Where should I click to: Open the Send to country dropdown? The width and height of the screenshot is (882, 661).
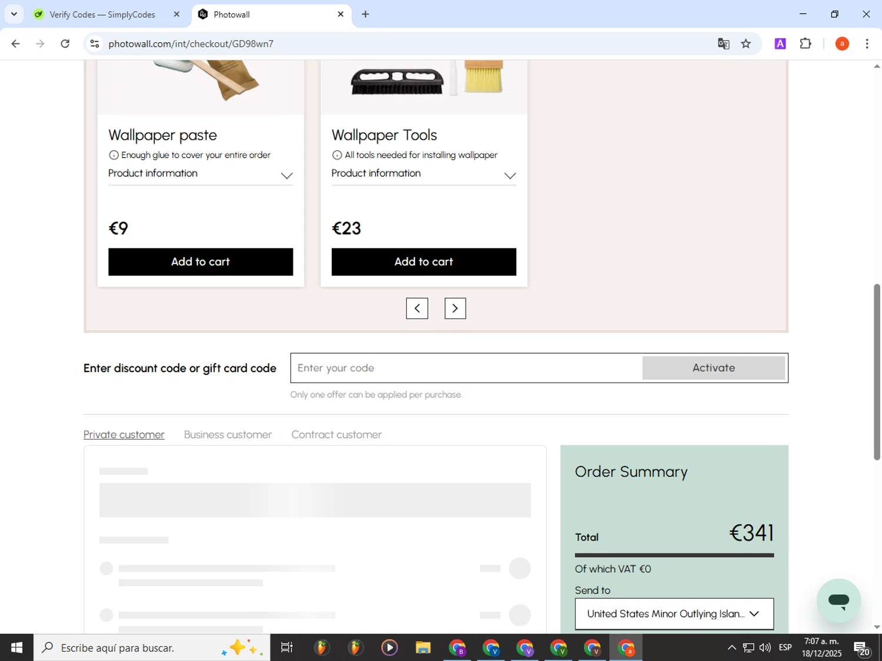[674, 614]
